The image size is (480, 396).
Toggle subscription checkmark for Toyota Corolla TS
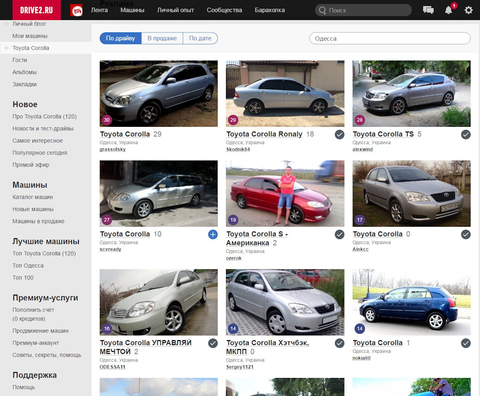pos(465,134)
